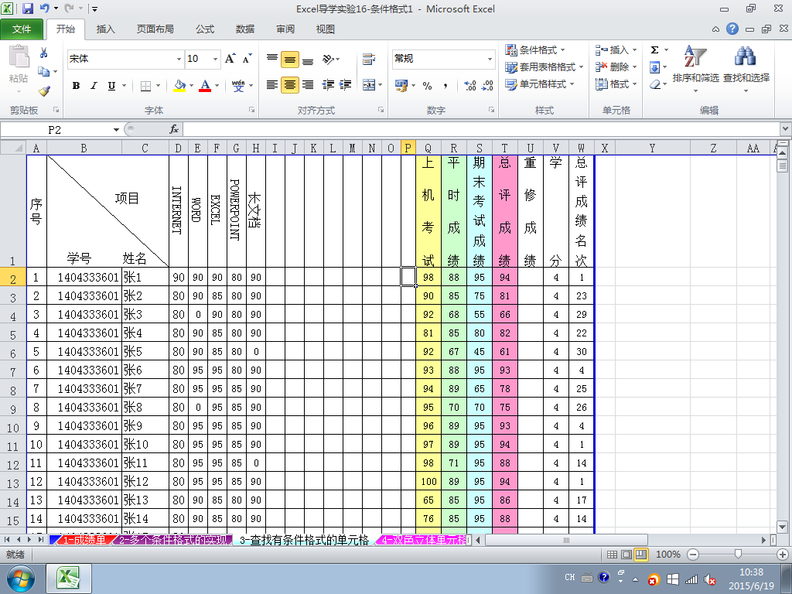Click the insert function fx icon
The image size is (792, 594).
click(x=174, y=129)
